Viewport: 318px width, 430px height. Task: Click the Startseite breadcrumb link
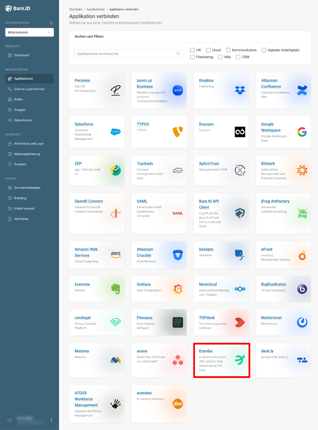[76, 9]
